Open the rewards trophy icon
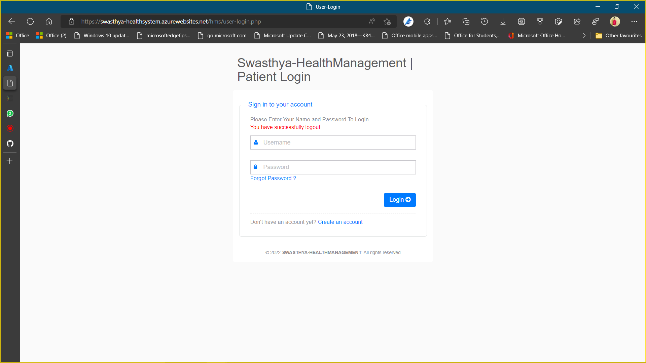This screenshot has width=646, height=363. click(x=540, y=22)
